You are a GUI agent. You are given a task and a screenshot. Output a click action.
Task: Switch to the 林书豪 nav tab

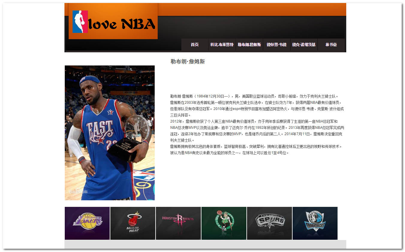[331, 45]
